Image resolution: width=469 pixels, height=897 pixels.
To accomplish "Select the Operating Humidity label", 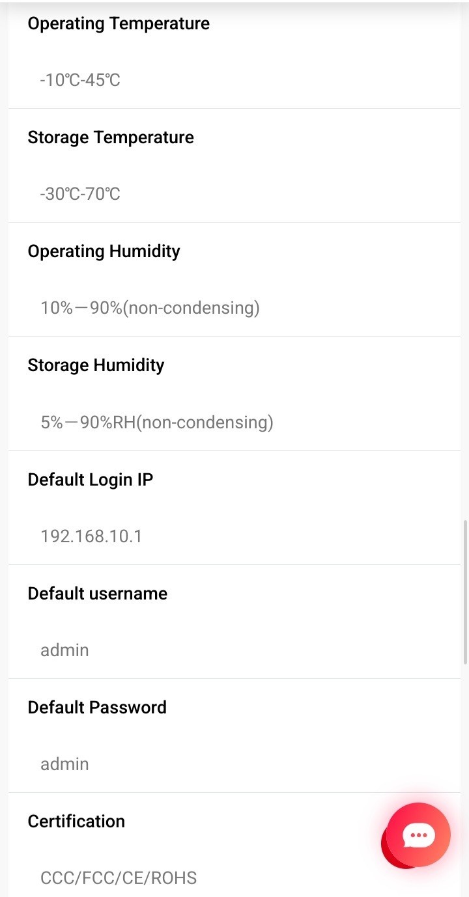I will (x=104, y=251).
